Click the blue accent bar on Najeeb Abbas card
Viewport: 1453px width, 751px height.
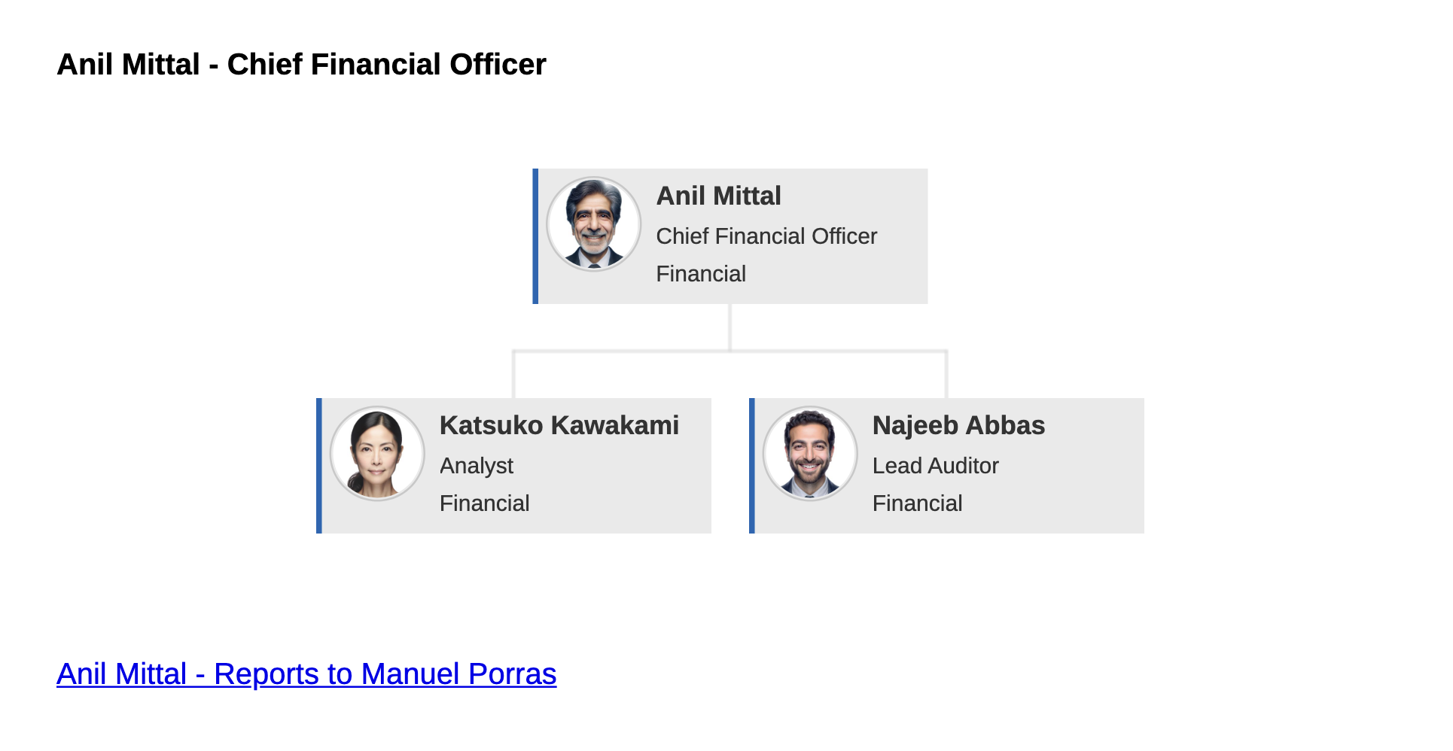tap(752, 466)
